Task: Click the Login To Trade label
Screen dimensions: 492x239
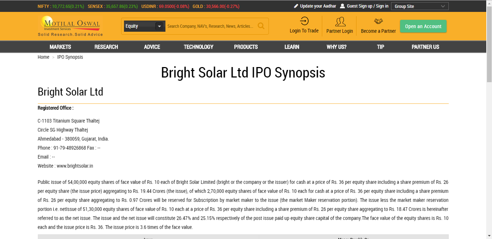Action: pyautogui.click(x=304, y=31)
